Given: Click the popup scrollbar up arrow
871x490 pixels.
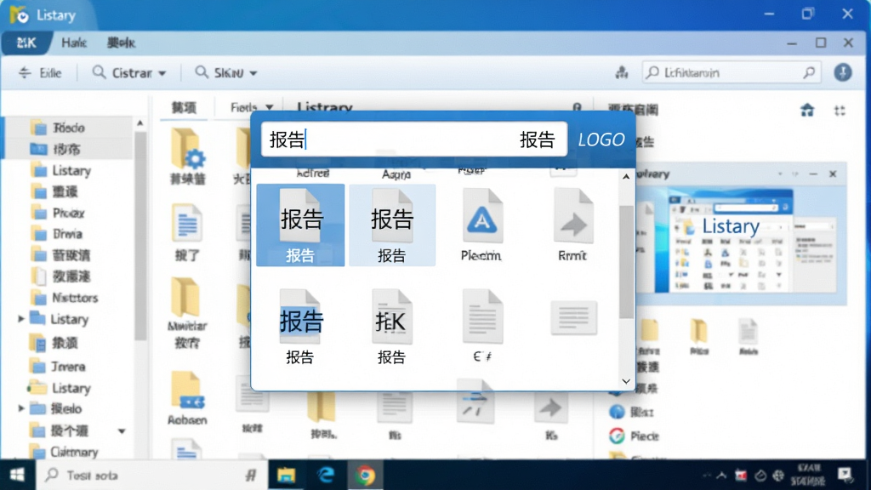Looking at the screenshot, I should point(626,177).
